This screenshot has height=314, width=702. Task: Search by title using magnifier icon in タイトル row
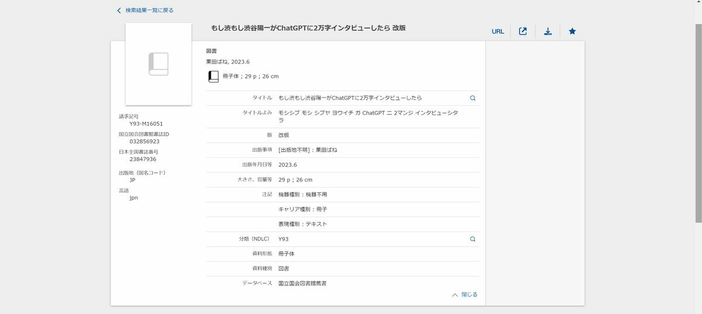tap(473, 98)
